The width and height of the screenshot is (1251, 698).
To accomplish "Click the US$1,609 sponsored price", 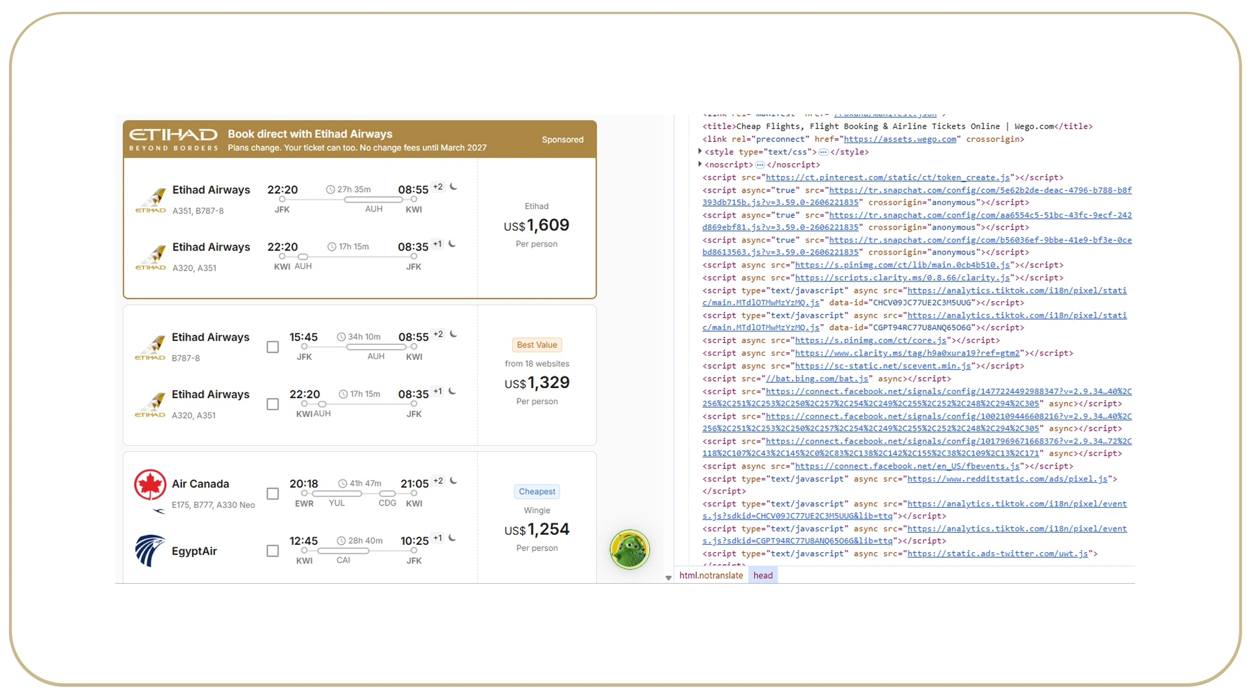I will click(x=536, y=225).
